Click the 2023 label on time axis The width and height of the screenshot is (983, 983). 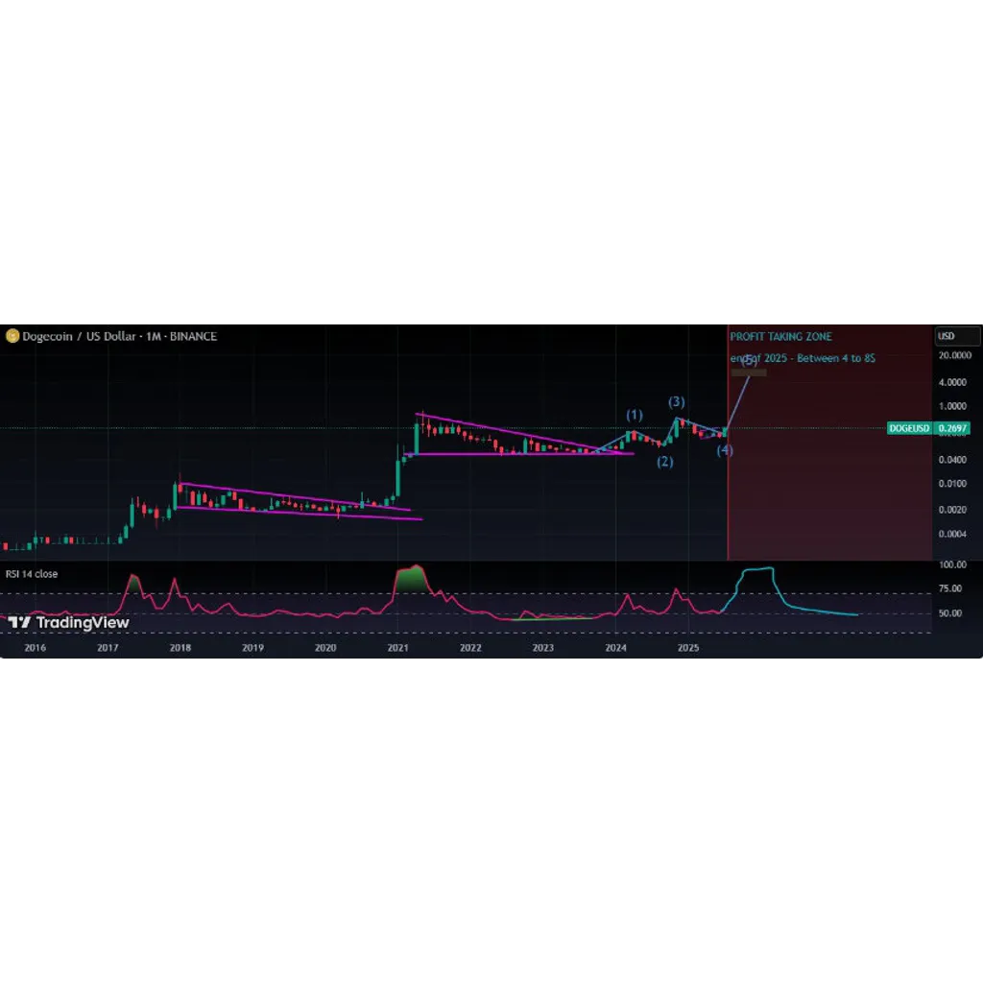pyautogui.click(x=543, y=648)
